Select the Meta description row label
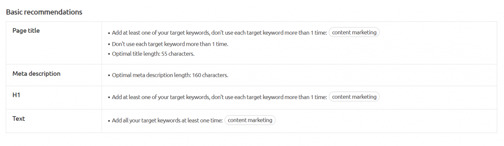This screenshot has width=504, height=146. pos(37,74)
